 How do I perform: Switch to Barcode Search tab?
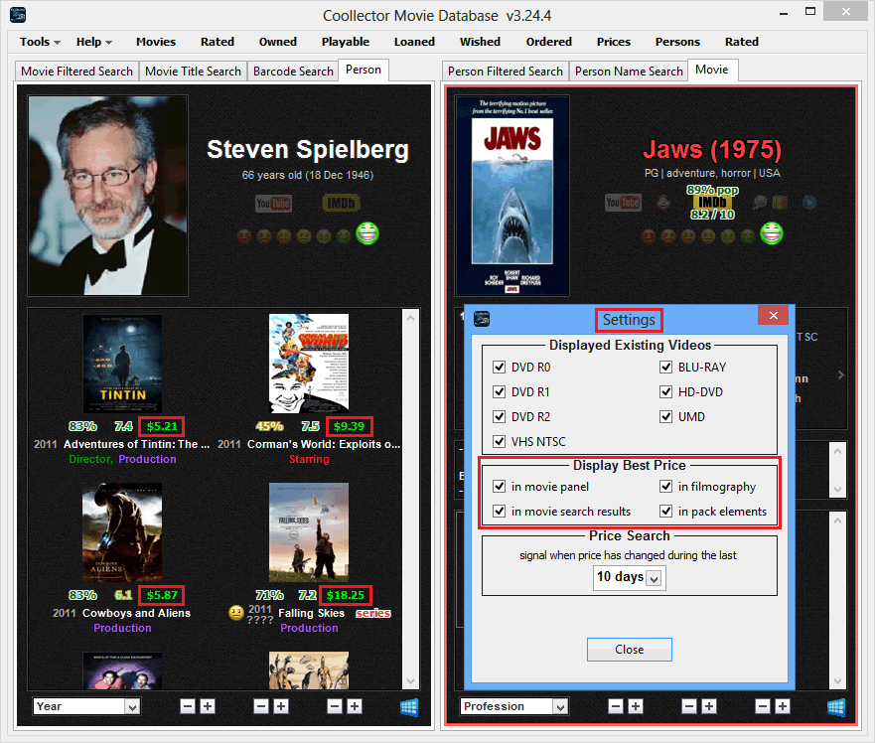293,72
